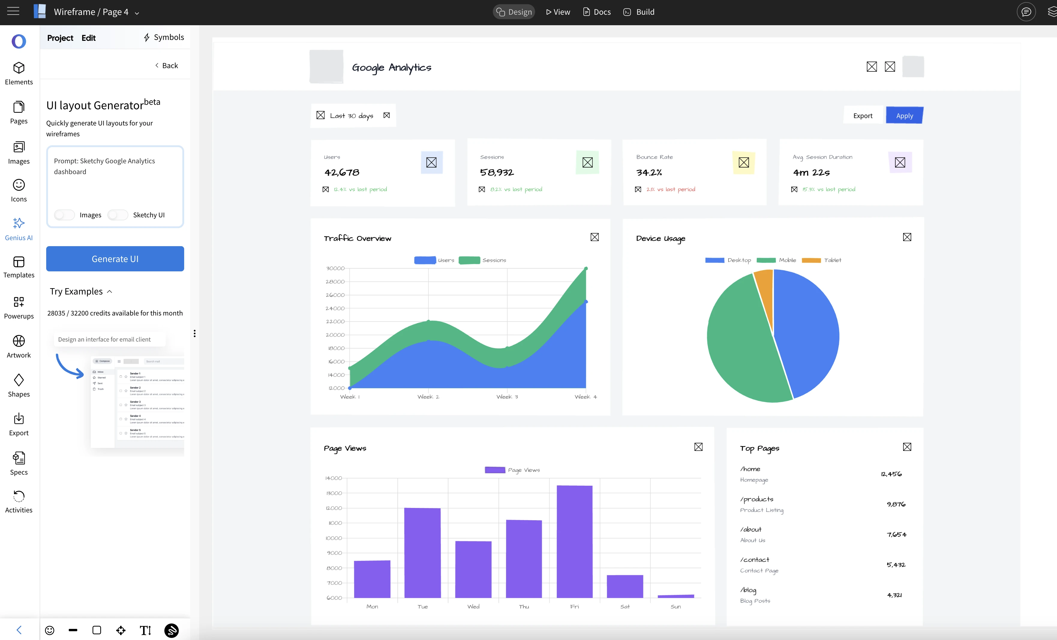This screenshot has height=640, width=1057.
Task: Click the comments chat icon
Action: [x=1026, y=12]
